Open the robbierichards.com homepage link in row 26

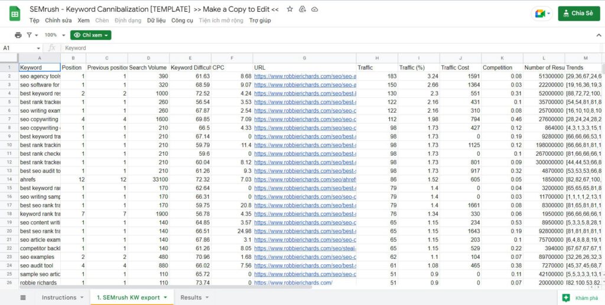[x=293, y=283]
